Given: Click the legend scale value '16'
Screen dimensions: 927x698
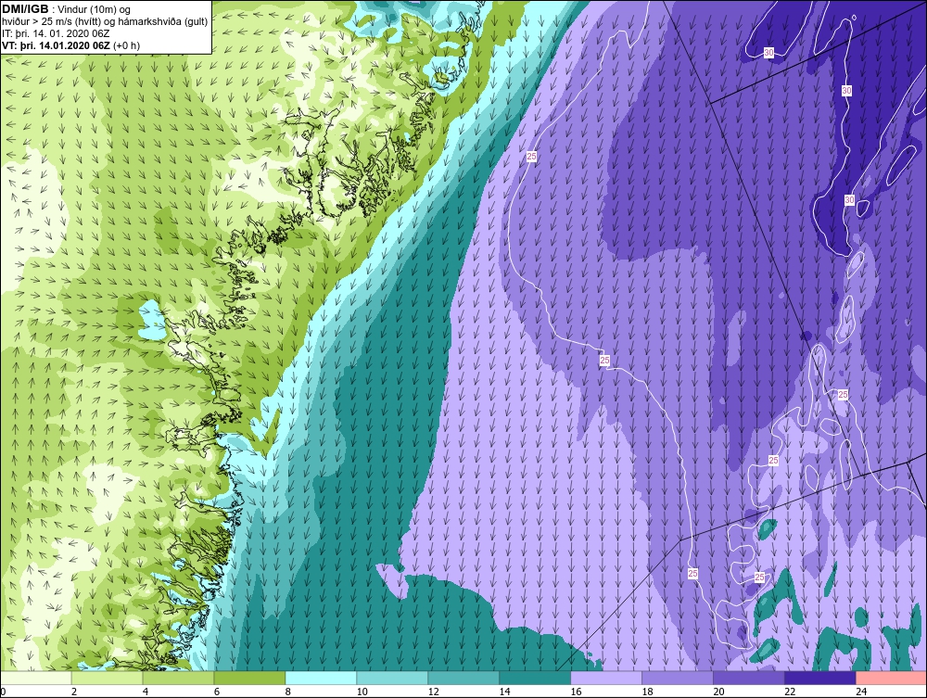Looking at the screenshot, I should [x=576, y=692].
